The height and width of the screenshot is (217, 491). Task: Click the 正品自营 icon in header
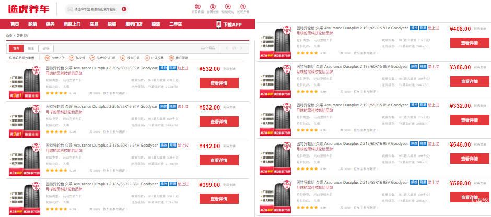[x=197, y=7]
